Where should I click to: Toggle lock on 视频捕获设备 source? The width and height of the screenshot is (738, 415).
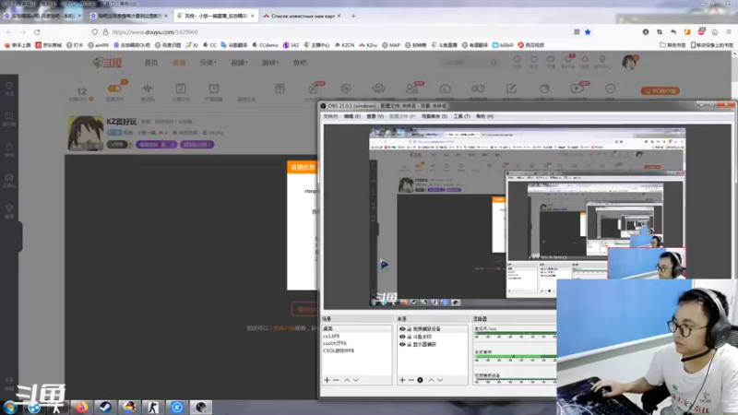(409, 329)
